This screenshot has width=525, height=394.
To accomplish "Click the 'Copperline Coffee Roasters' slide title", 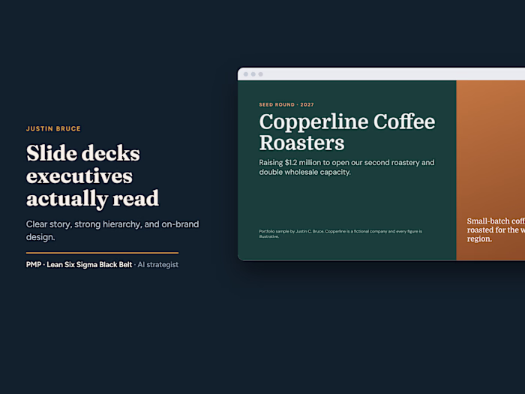I will 346,131.
